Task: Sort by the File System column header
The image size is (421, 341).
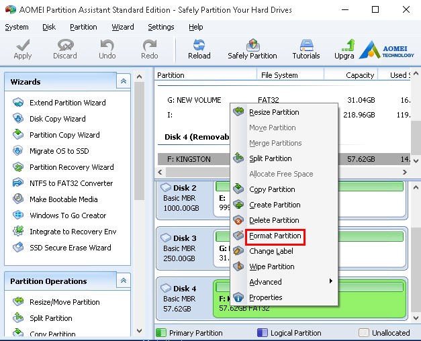Action: pyautogui.click(x=290, y=75)
